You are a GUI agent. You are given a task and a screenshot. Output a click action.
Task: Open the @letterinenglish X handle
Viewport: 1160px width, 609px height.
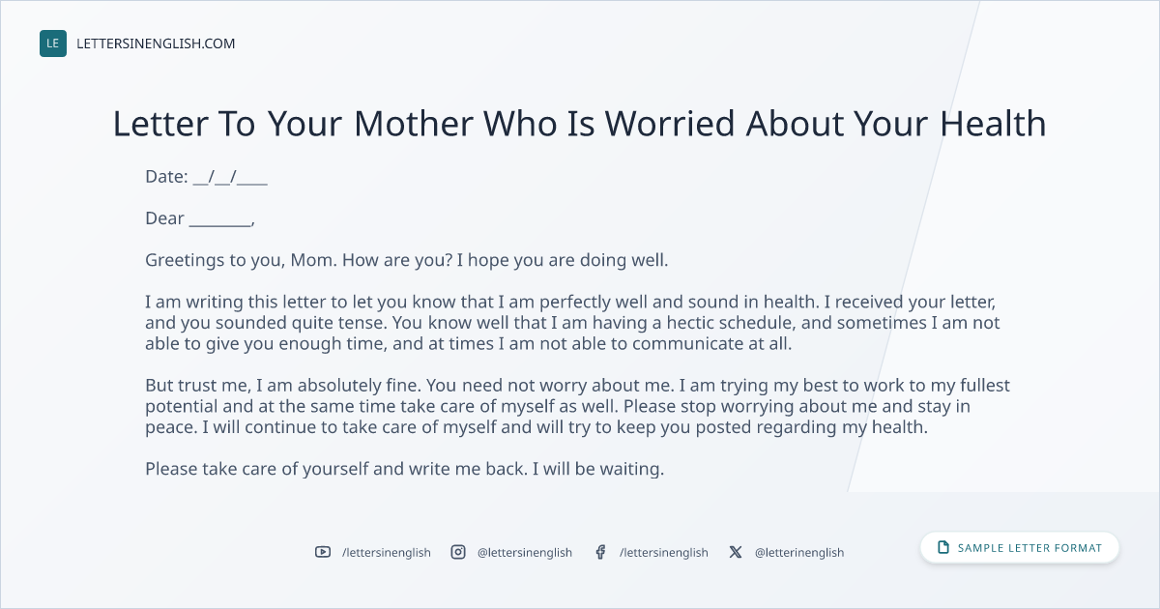pos(799,552)
